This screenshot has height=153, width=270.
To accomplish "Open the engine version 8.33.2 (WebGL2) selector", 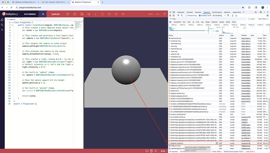I will point(30,14).
